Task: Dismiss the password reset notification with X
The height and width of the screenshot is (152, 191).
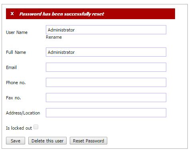Action: (x=12, y=14)
